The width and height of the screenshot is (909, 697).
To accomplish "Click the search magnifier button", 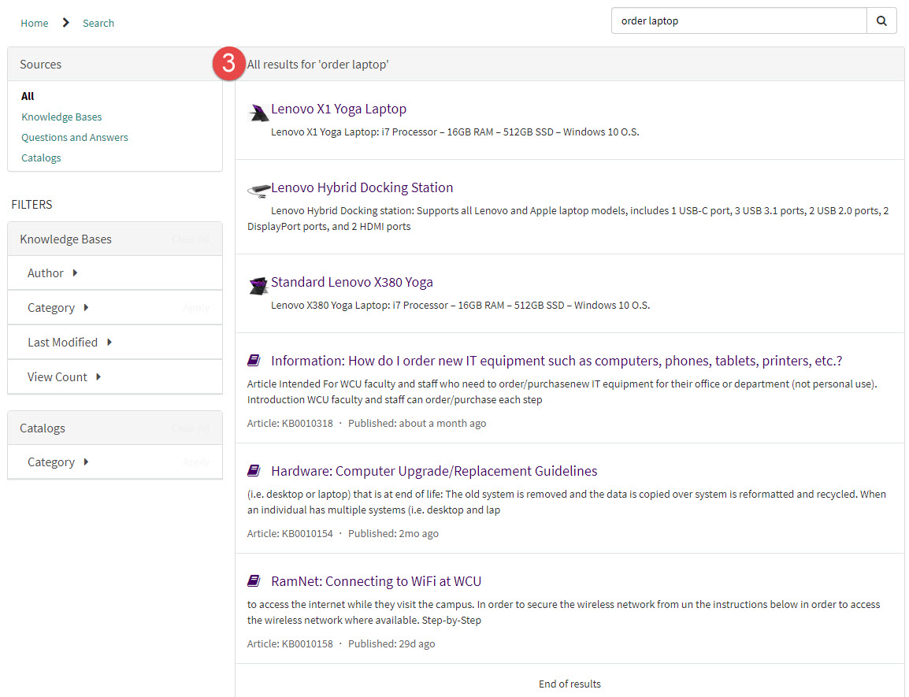I will pyautogui.click(x=881, y=21).
